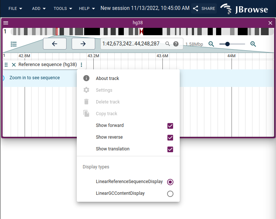This screenshot has width=276, height=219.
Task: Click the Show forward label
Action: [110, 125]
